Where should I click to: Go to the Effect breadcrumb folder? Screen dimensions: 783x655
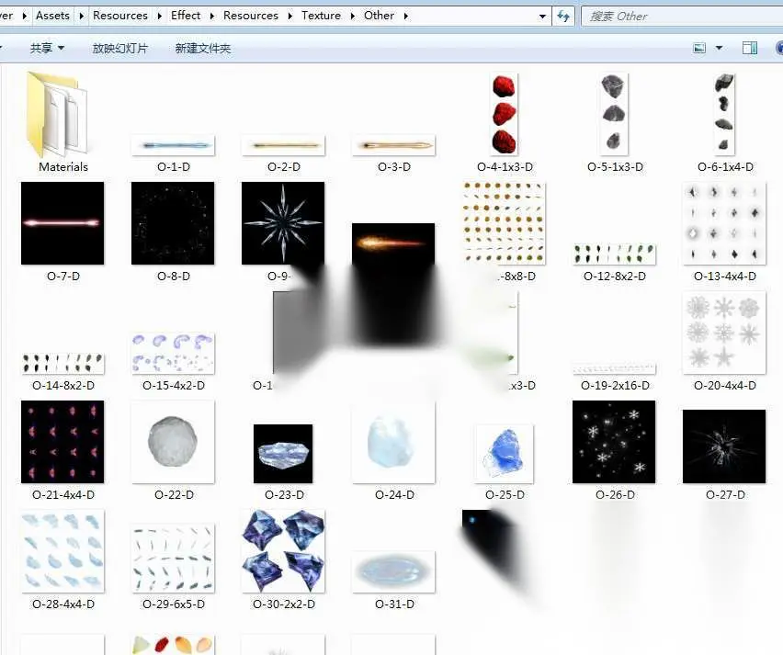tap(186, 16)
